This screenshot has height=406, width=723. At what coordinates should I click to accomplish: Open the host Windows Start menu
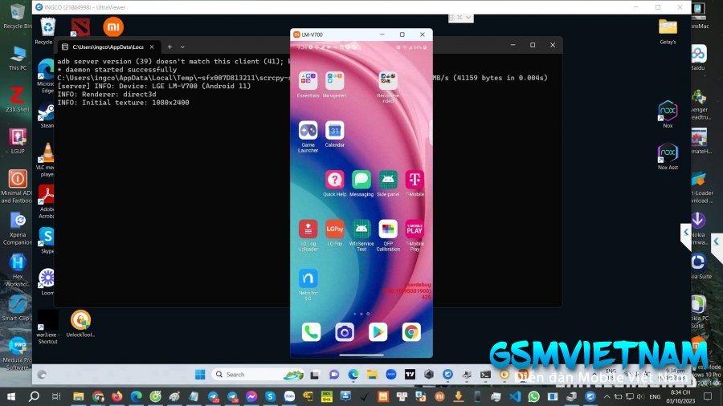tap(11, 396)
